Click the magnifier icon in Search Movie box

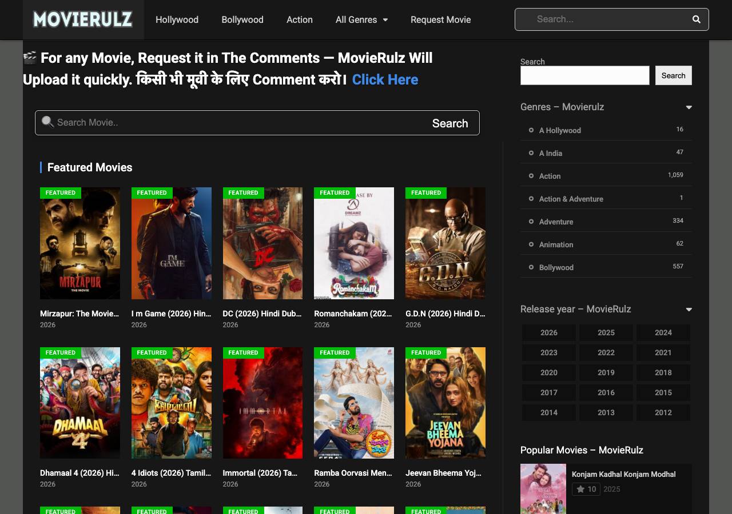click(48, 122)
